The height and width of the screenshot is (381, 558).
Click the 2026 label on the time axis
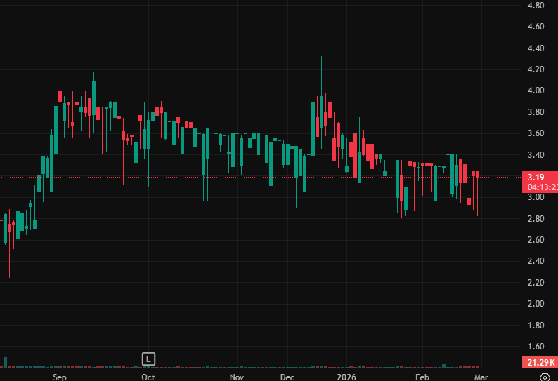346,377
